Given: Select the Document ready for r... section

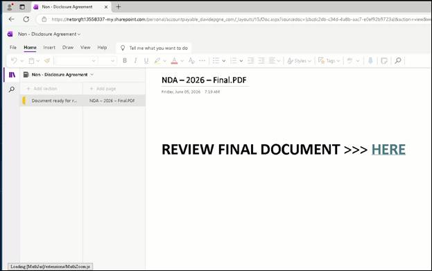Looking at the screenshot, I should point(51,100).
